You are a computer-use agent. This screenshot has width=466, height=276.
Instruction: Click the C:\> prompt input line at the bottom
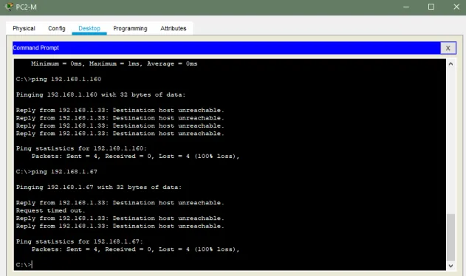[x=24, y=264]
